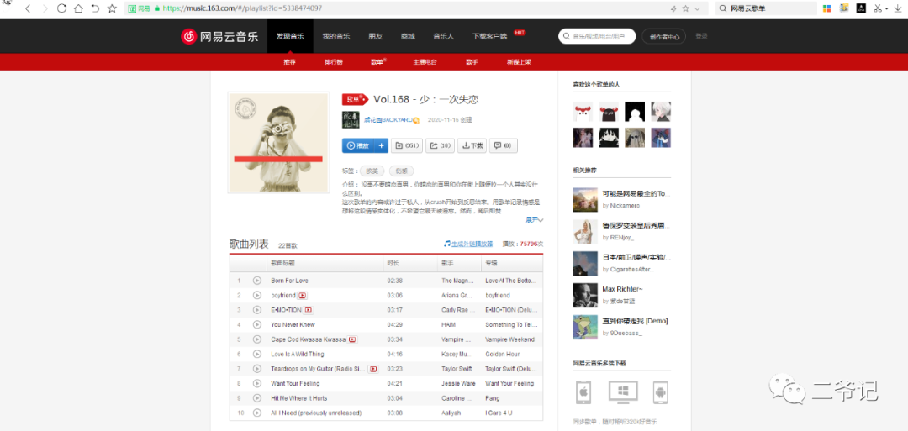Viewport: 908px width, 431px height.
Task: Open MV icon beside Cape Cod Kwassa Kwassa
Action: tap(352, 339)
